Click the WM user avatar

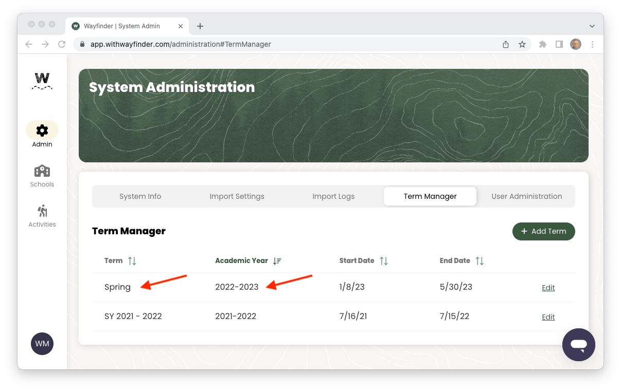click(42, 343)
